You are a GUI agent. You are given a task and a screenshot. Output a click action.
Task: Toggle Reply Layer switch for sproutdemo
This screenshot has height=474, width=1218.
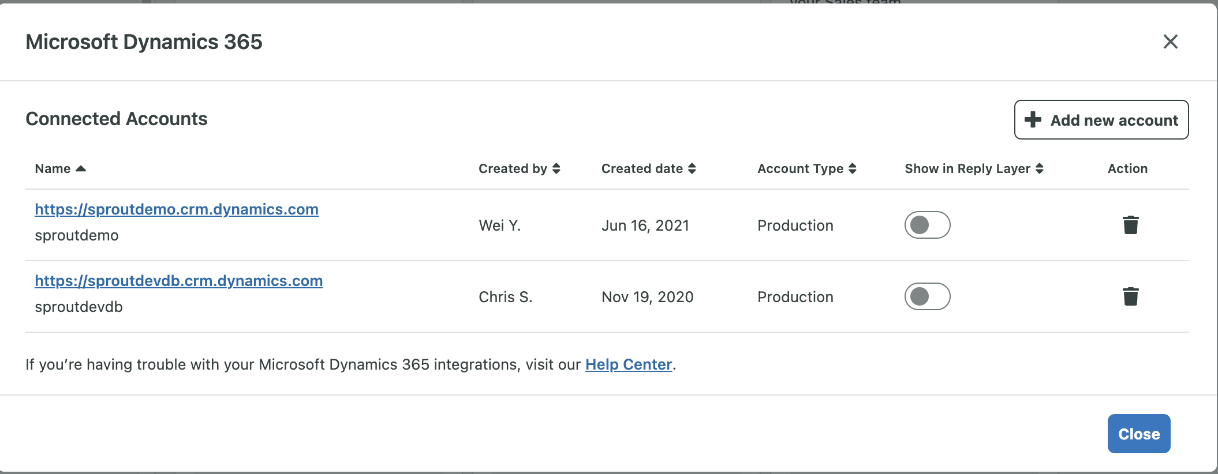click(927, 225)
